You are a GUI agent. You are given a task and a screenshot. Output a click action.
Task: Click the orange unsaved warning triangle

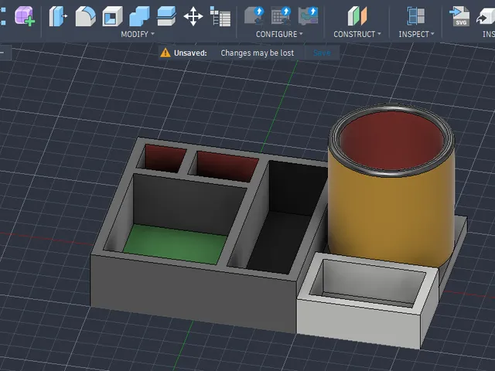pos(165,53)
